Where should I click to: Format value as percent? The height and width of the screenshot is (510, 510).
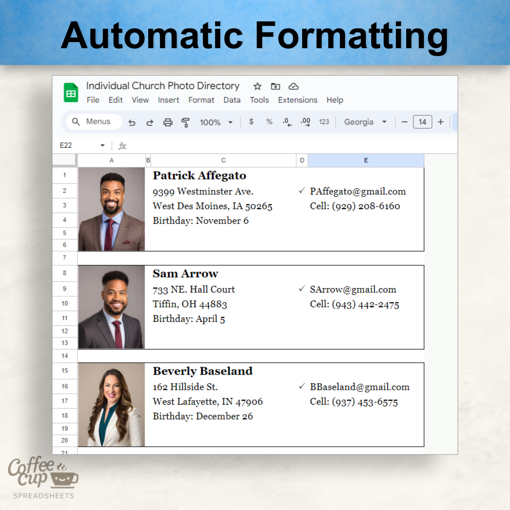[x=269, y=122]
